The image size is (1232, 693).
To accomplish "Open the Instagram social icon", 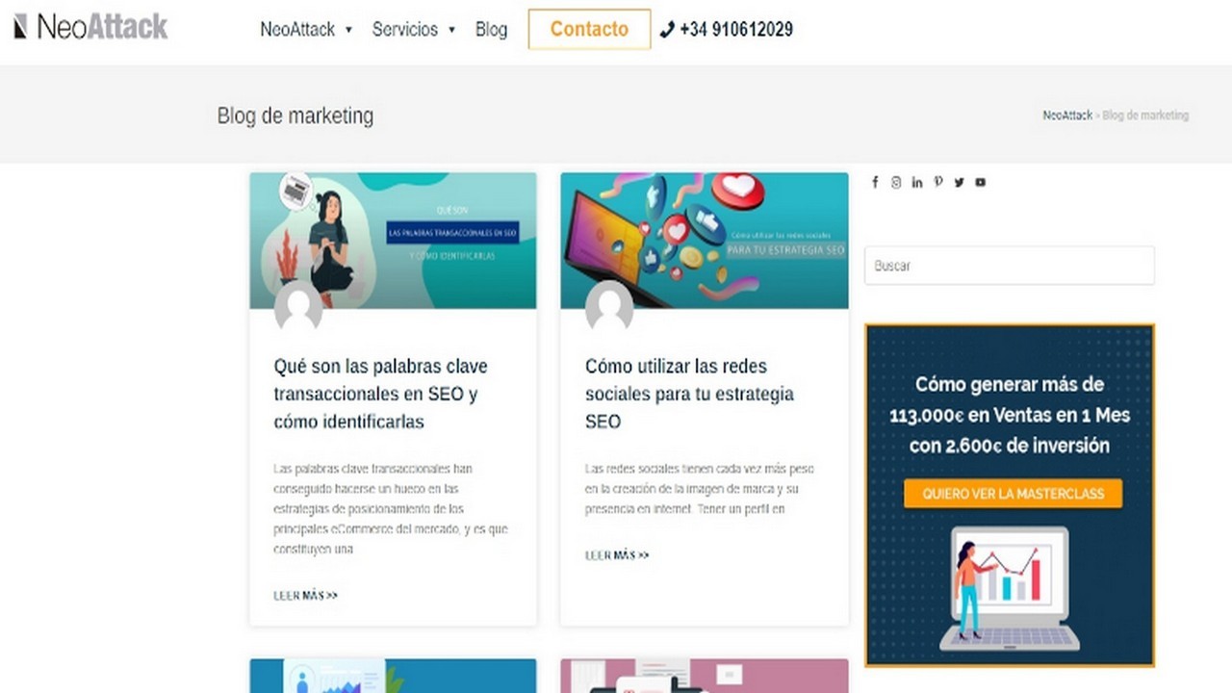I will tap(896, 182).
